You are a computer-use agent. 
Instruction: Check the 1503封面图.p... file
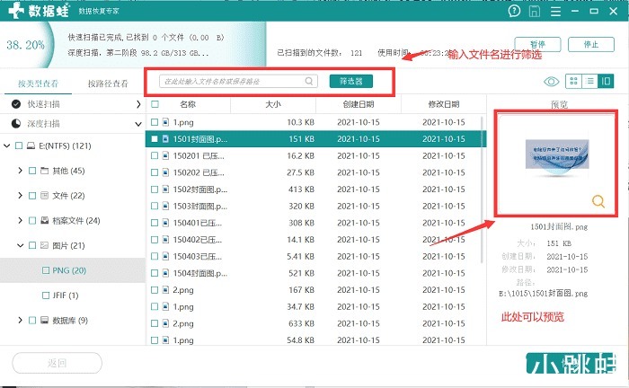tap(155, 206)
